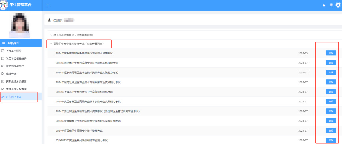Toggle the hamburger sidebar collapse icon
This screenshot has width=342, height=144.
point(48,5)
